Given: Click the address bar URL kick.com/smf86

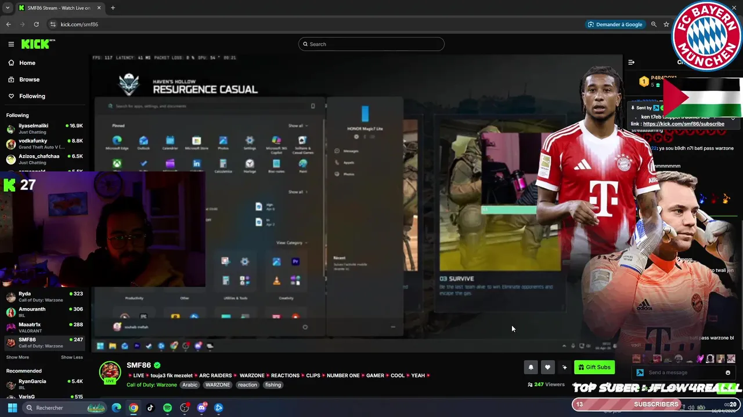Looking at the screenshot, I should [x=80, y=24].
